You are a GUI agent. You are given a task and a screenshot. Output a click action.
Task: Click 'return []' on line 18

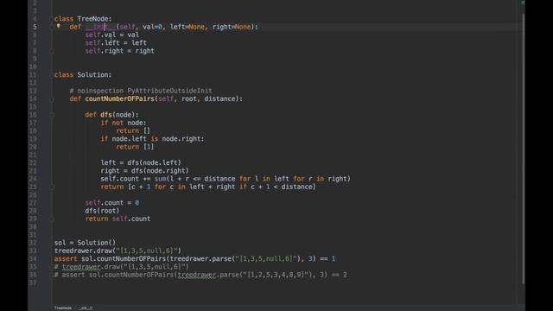tap(133, 130)
